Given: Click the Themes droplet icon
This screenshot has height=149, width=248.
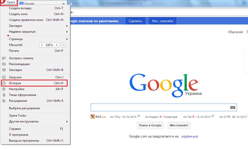Looking at the screenshot, I should (4, 95).
